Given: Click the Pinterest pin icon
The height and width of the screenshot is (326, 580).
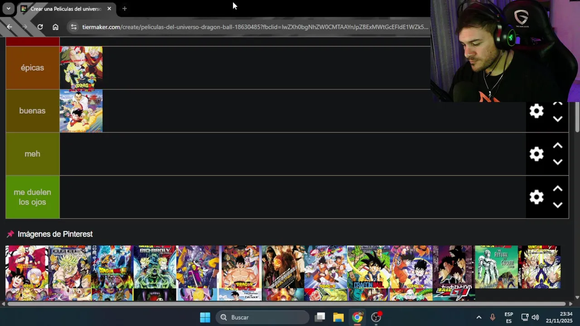Looking at the screenshot, I should pyautogui.click(x=10, y=234).
